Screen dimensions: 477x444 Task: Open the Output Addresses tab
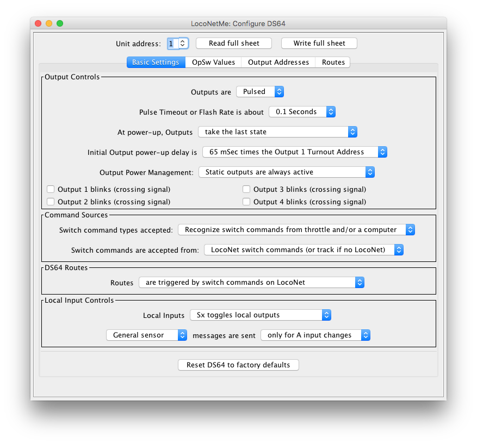pos(278,62)
